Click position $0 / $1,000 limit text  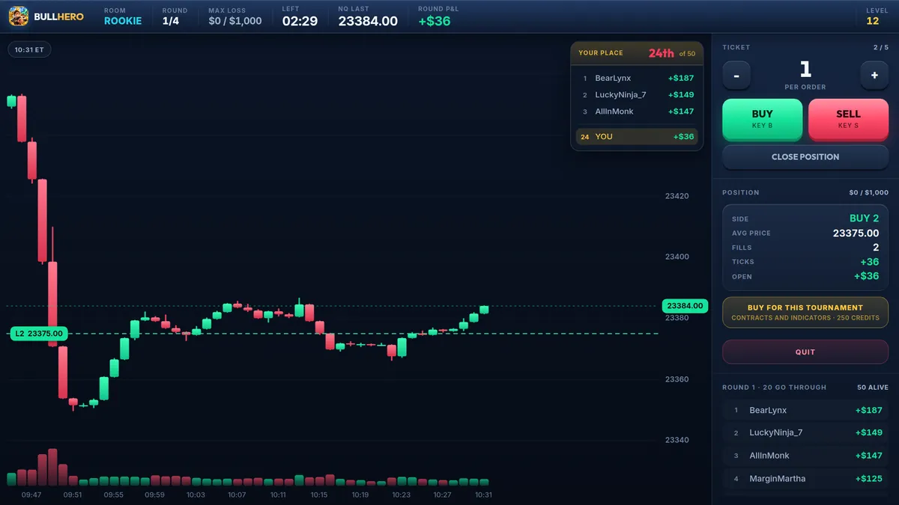pos(869,192)
